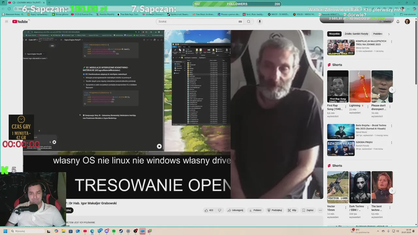This screenshot has height=235, width=418.
Task: Click the search magnifier button
Action: coord(249,22)
